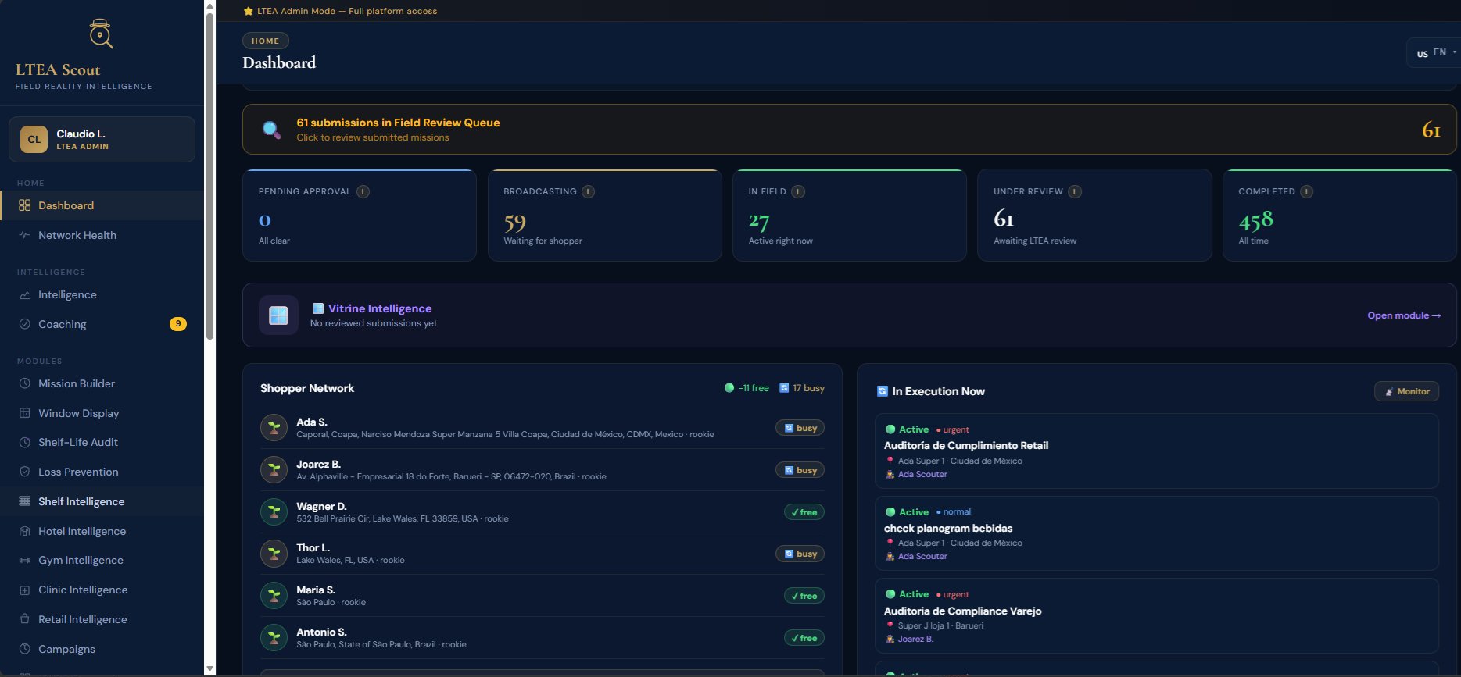Click the free badge for Antonio S.
Viewport: 1461px width, 677px height.
(804, 638)
